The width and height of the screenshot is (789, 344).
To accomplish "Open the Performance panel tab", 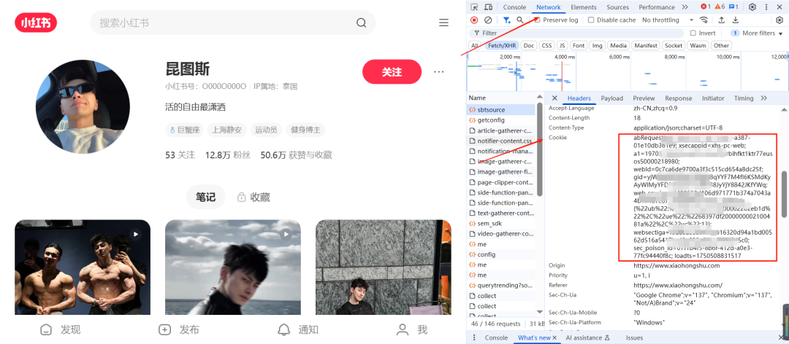I will (x=657, y=7).
